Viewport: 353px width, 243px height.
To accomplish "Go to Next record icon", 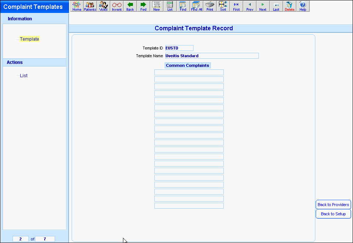I will tap(263, 6).
